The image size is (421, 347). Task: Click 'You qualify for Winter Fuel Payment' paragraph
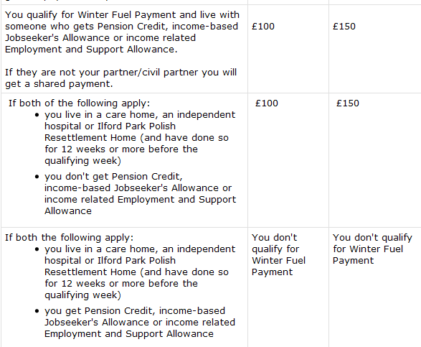(122, 32)
